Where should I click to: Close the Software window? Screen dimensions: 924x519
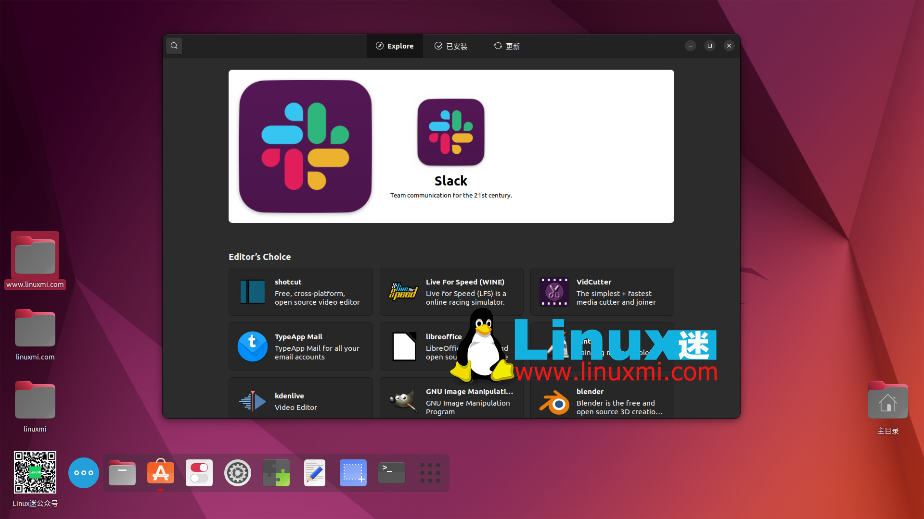(x=729, y=46)
